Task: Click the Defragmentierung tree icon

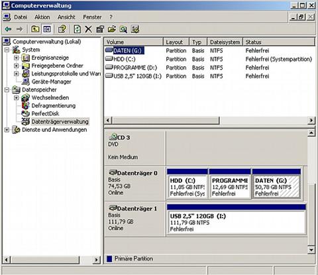Action: (26, 105)
